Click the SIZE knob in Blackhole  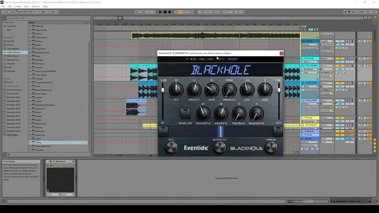tap(211, 90)
